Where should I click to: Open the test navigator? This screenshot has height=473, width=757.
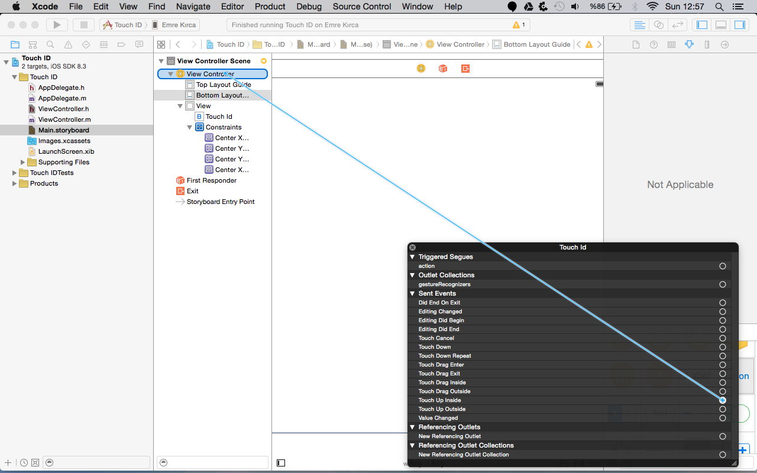click(x=86, y=44)
